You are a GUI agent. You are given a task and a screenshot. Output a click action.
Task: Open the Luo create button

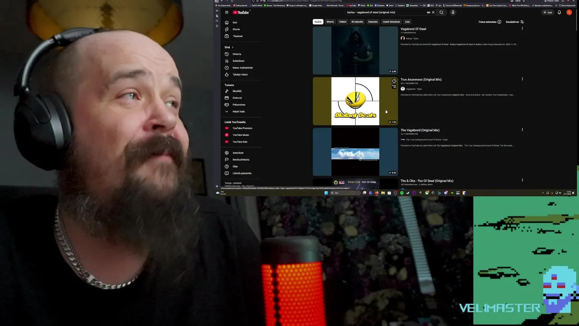(x=547, y=12)
